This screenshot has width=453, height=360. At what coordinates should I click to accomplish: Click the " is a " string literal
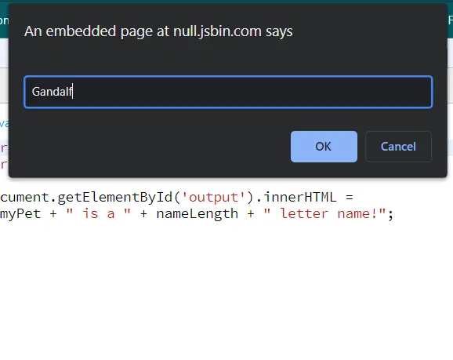pyautogui.click(x=99, y=214)
